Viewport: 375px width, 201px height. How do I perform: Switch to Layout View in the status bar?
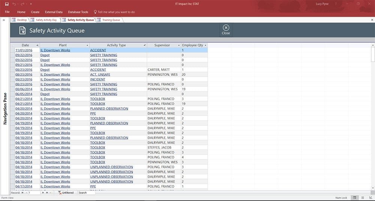[x=363, y=198]
